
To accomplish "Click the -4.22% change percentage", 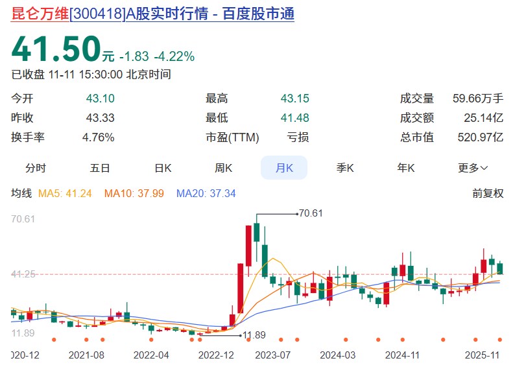I will click(x=174, y=56).
